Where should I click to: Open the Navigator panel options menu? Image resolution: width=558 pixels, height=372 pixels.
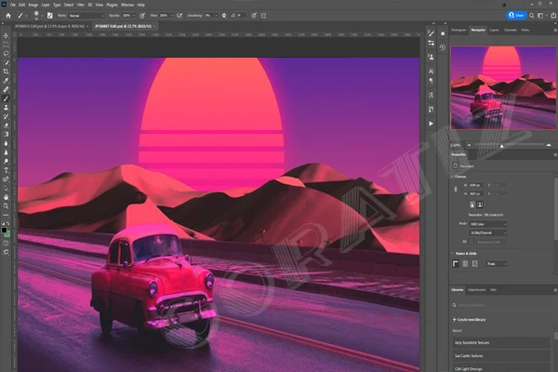click(x=555, y=31)
